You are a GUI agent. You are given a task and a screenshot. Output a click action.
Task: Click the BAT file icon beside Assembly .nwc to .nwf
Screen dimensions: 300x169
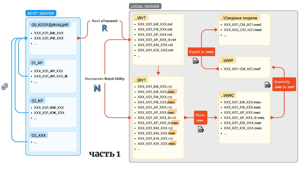[267, 85]
